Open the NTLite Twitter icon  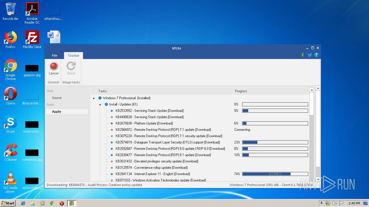310,55
